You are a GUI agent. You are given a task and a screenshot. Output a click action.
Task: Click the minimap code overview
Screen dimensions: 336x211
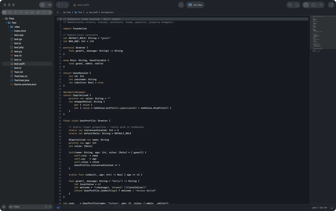(x=323, y=34)
